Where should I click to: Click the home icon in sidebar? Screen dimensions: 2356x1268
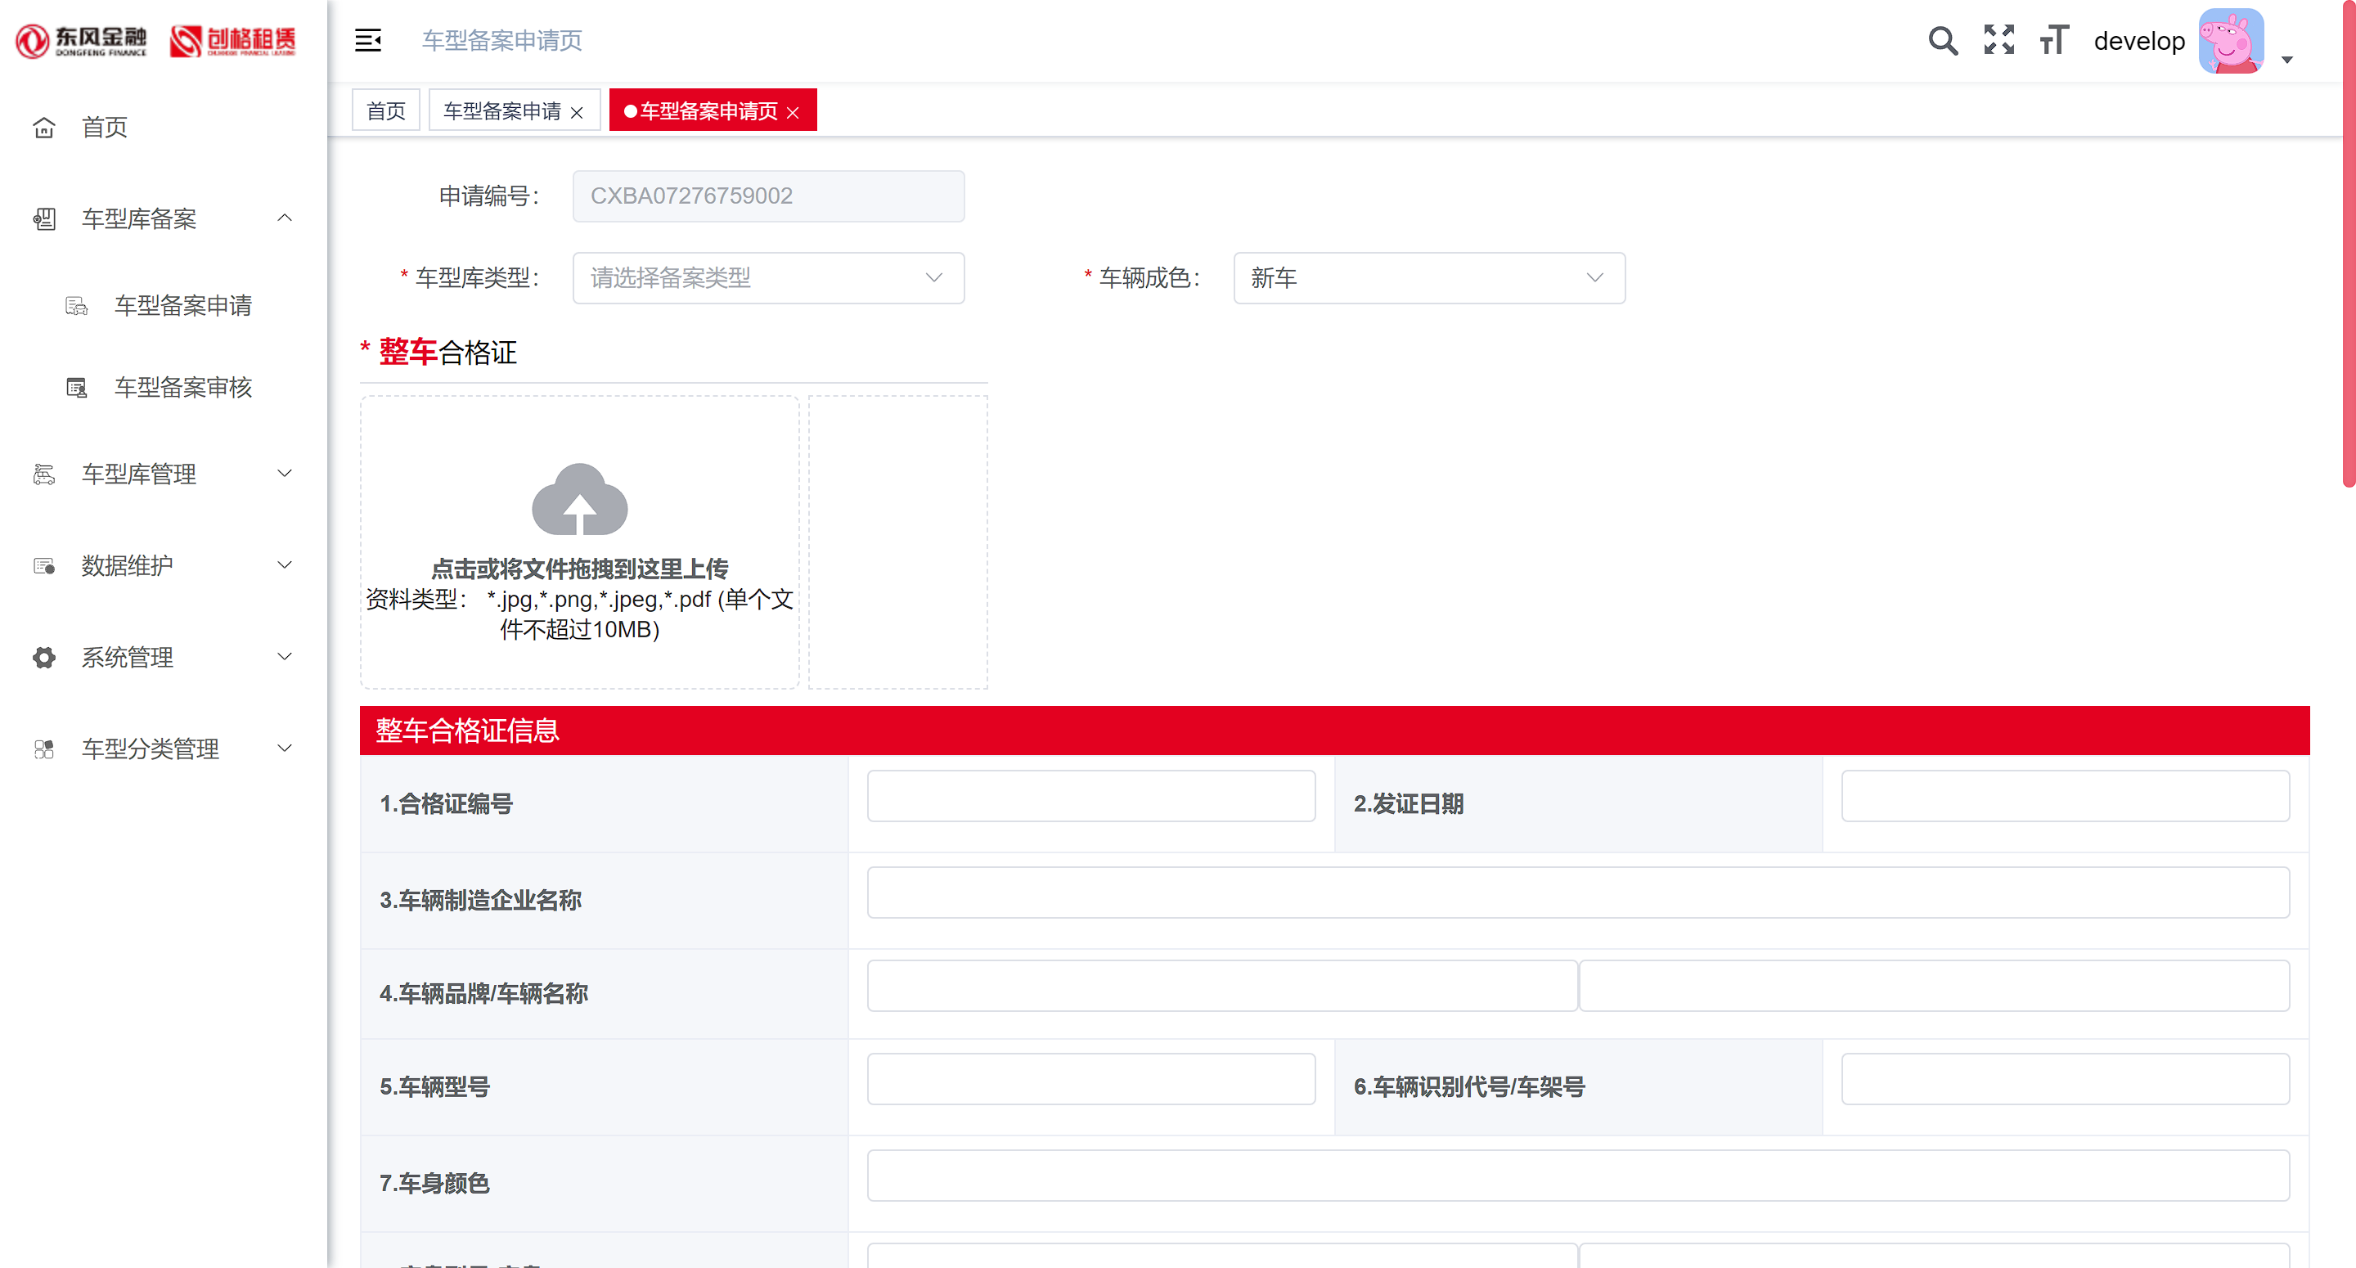44,127
